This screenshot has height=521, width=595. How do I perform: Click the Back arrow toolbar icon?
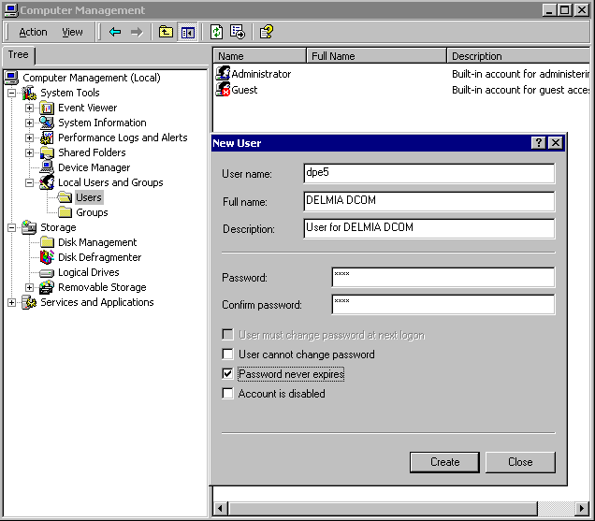(x=115, y=32)
